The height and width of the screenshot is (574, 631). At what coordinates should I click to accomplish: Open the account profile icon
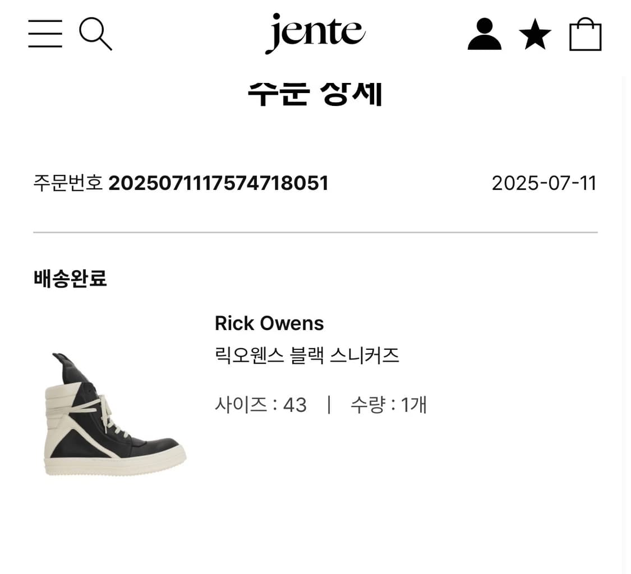click(x=484, y=34)
